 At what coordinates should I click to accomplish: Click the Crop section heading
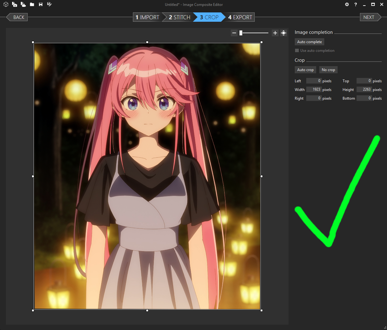click(300, 60)
